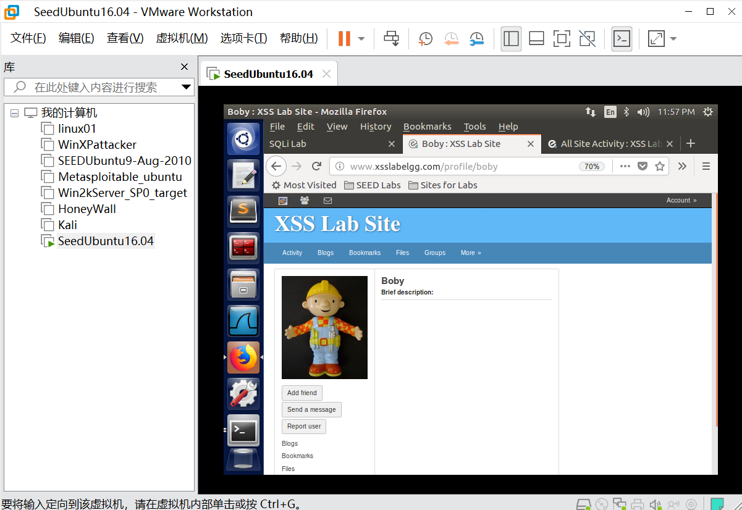Screen dimensions: 742x510
Task: Take a snapshot of the VM
Action: tap(425, 38)
